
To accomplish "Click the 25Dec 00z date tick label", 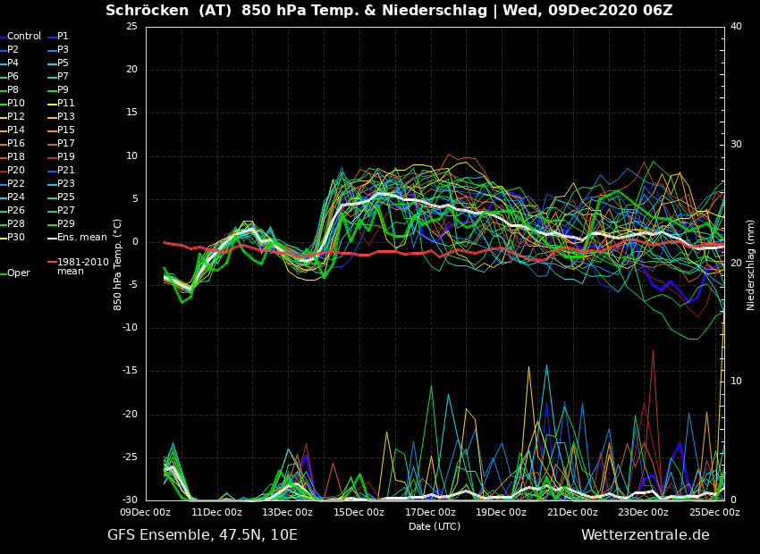I will click(714, 513).
